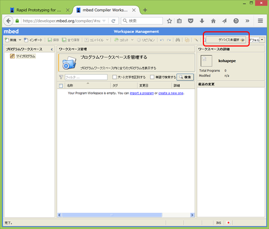Click the インポート (Import) toolbar button

tap(33, 40)
